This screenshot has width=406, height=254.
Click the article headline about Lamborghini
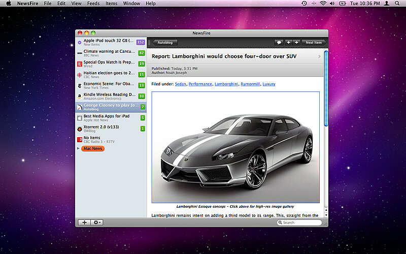tap(224, 56)
